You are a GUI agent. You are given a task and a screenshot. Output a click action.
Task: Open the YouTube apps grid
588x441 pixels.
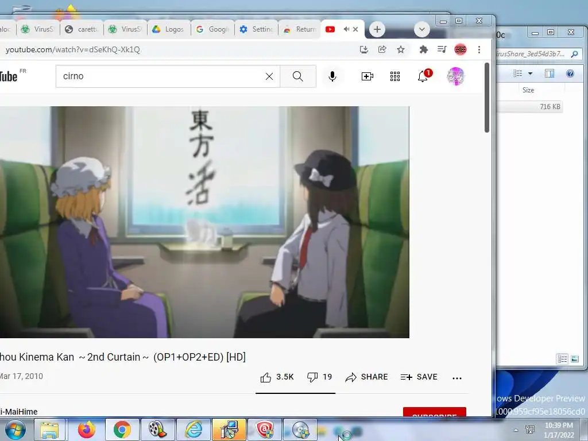(x=395, y=76)
